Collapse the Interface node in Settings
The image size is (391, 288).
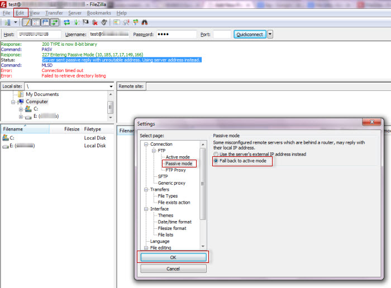tap(146, 209)
